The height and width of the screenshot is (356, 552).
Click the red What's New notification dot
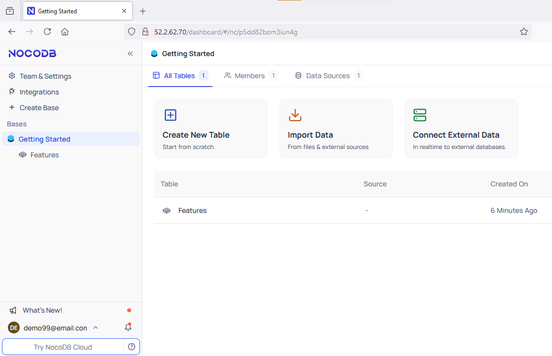(129, 310)
